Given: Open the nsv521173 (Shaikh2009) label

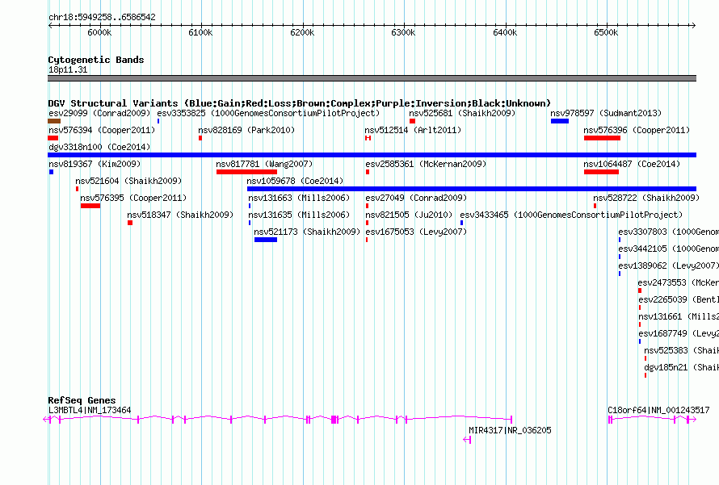Looking at the screenshot, I should pos(307,232).
